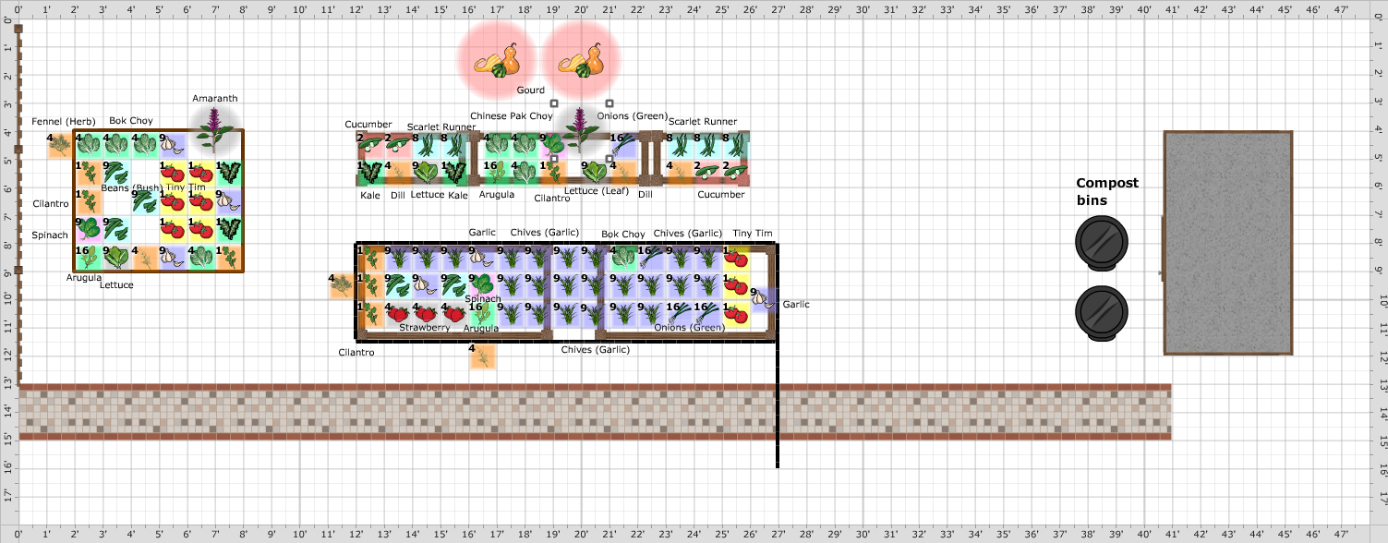Click the 'Beans (Bush)' label
Image resolution: width=1388 pixels, height=543 pixels.
pos(130,187)
